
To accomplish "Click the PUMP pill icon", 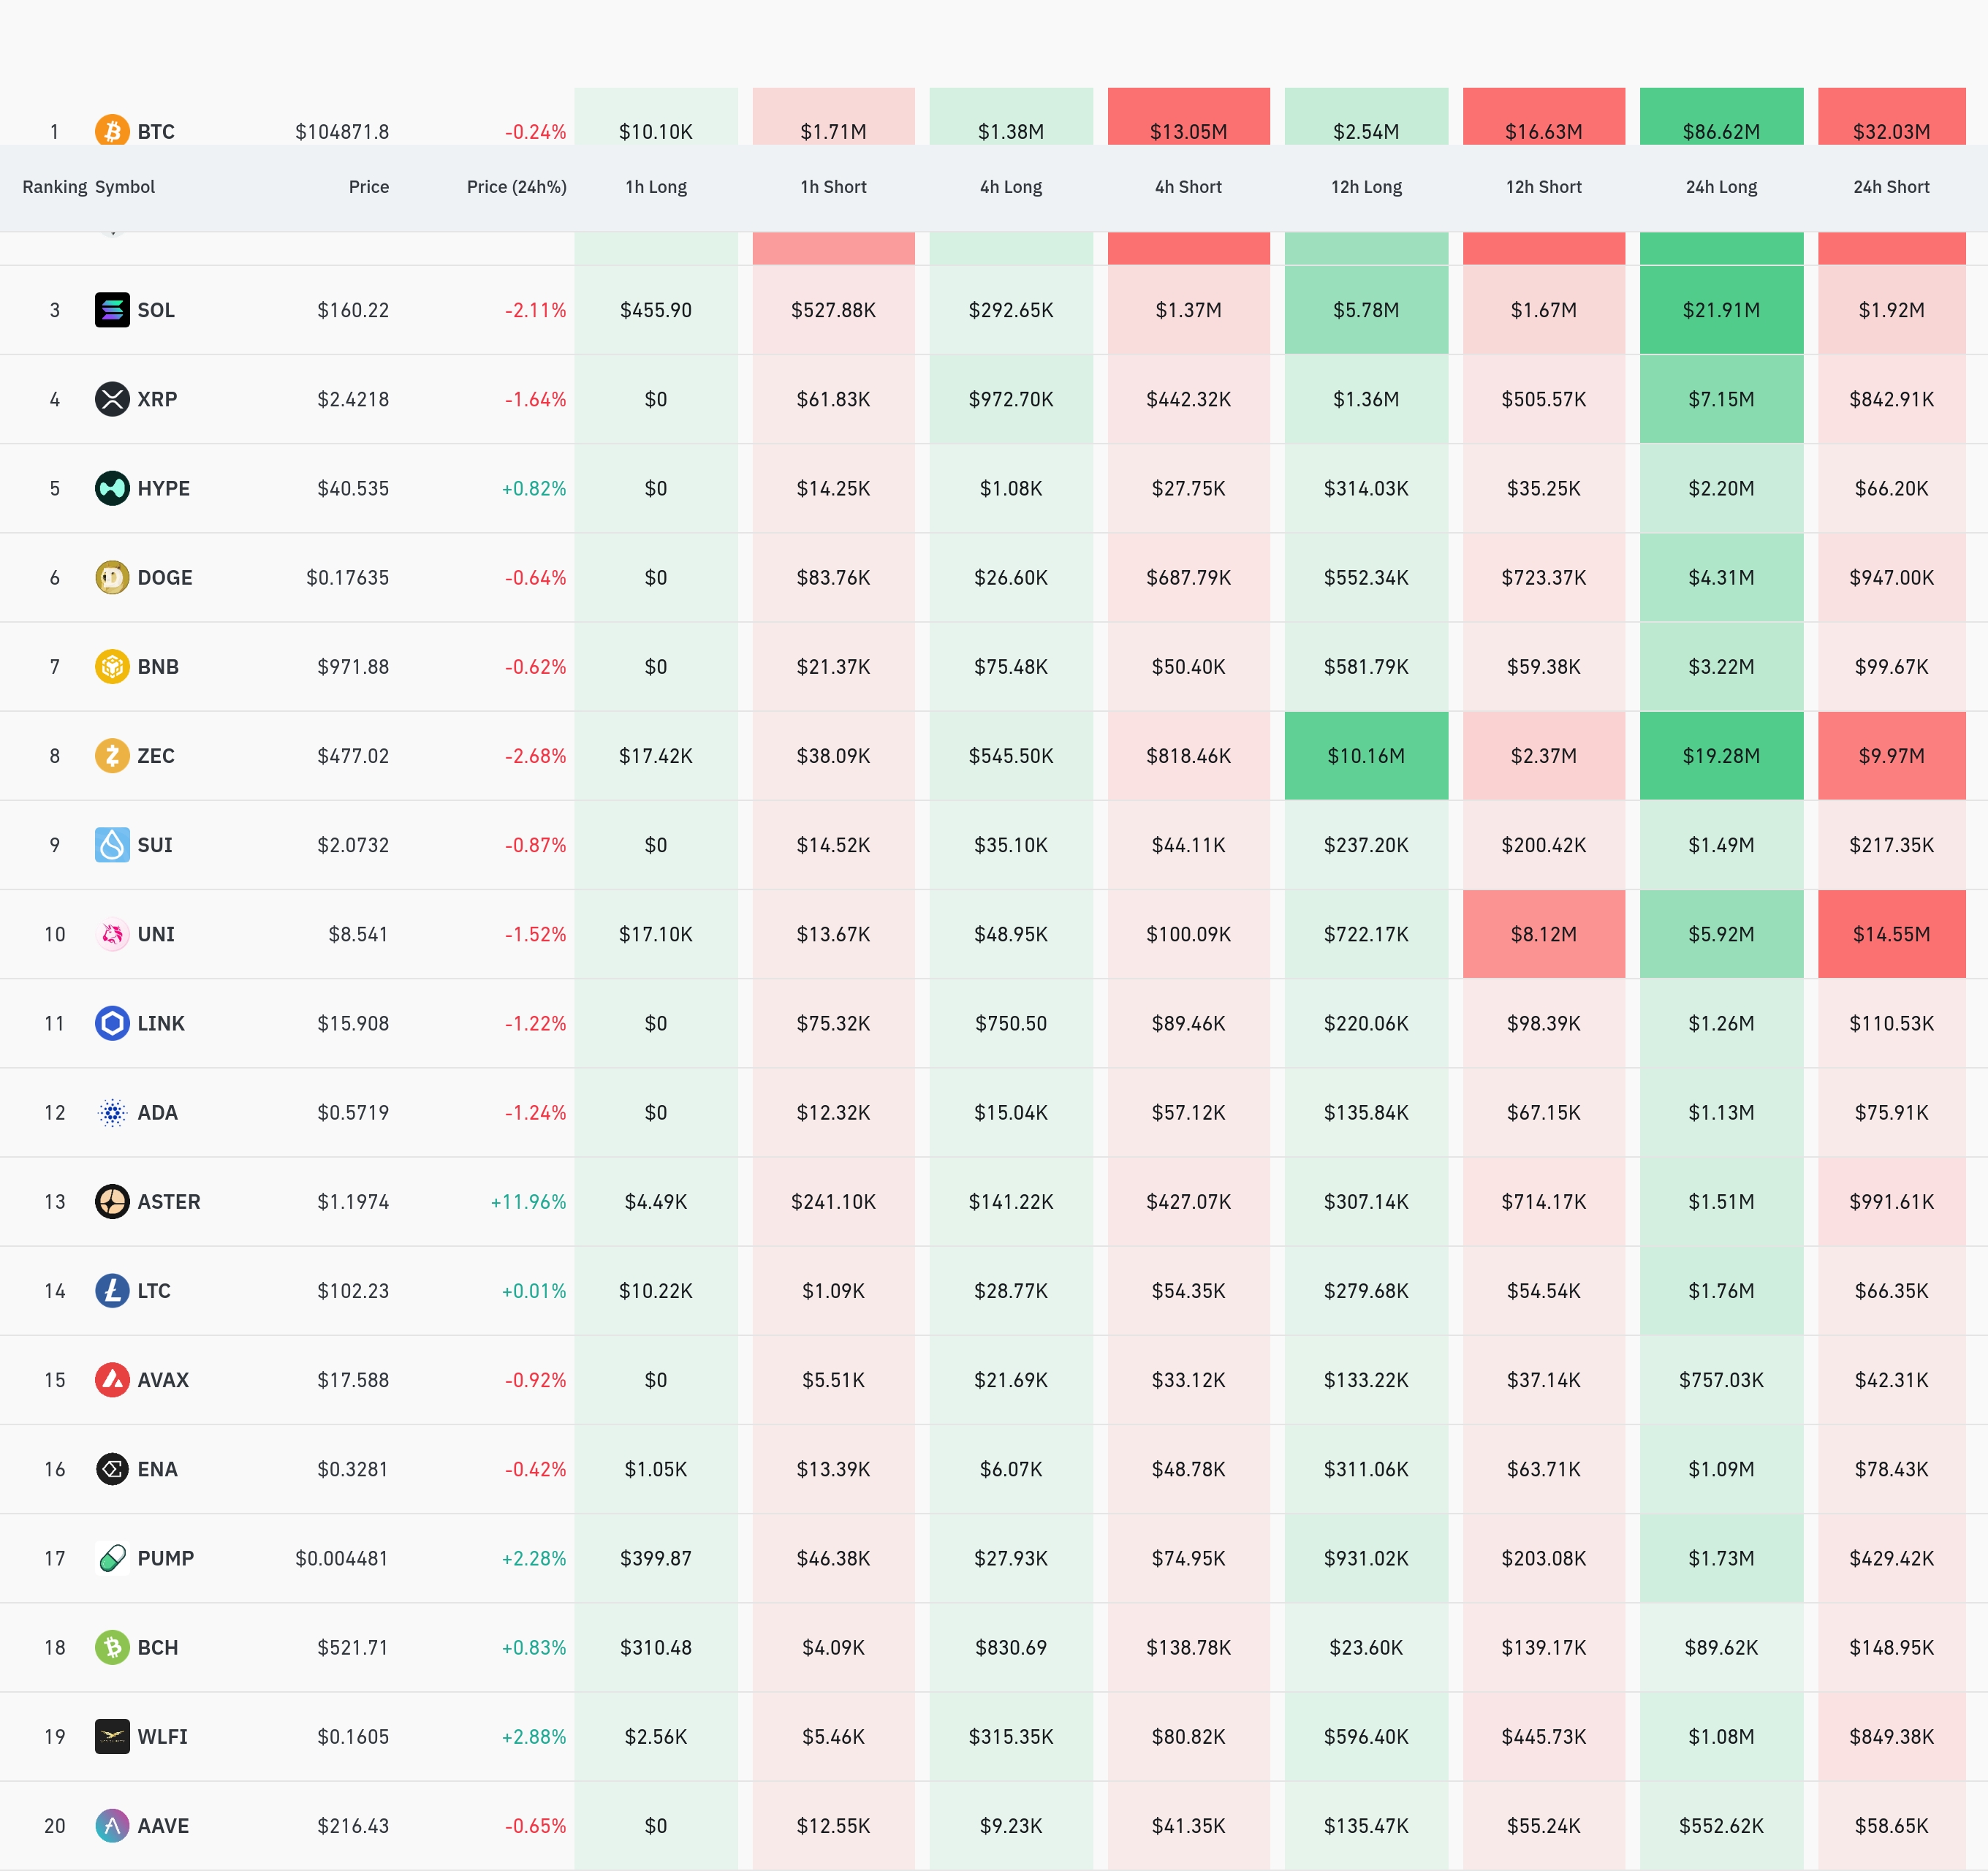I will [112, 1558].
